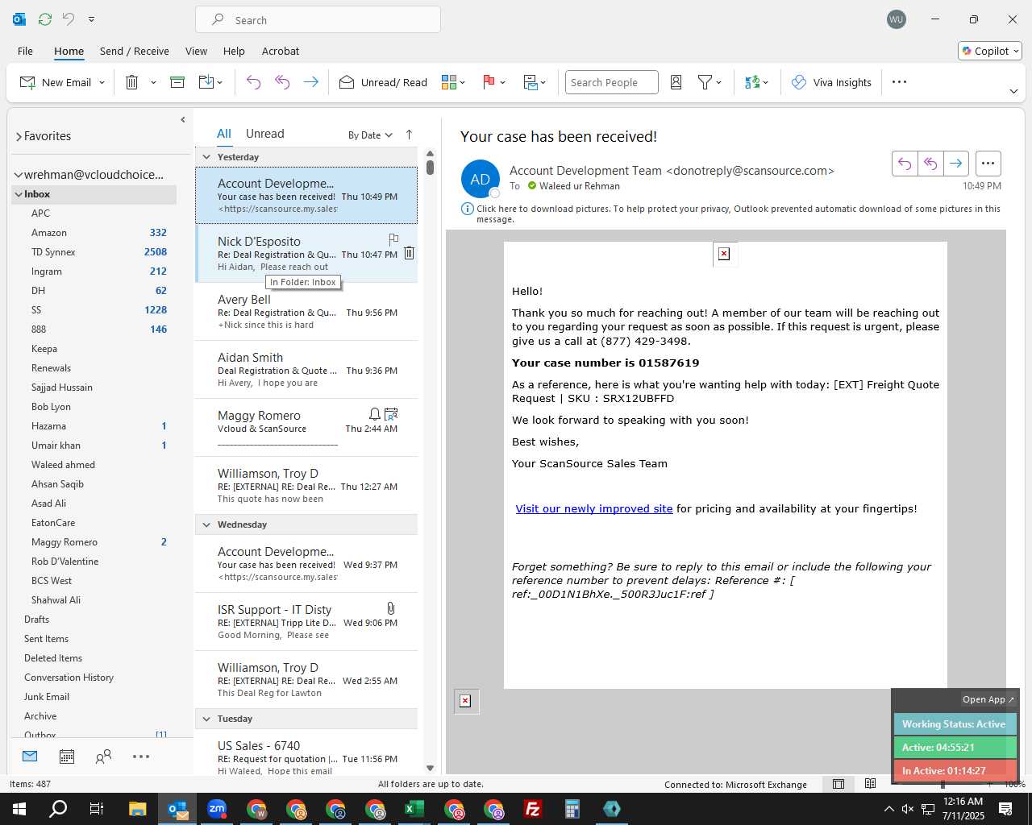This screenshot has width=1032, height=825.
Task: Click message list scrollbar down arrow
Action: [430, 768]
